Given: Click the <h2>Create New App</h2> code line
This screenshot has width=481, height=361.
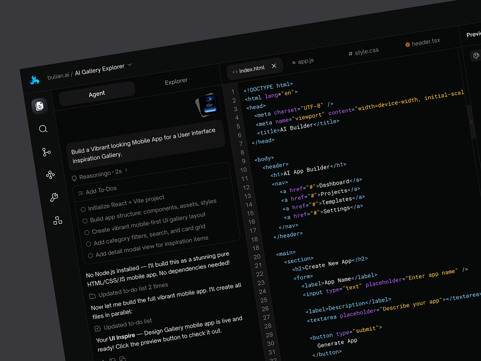Looking at the screenshot, I should pyautogui.click(x=330, y=265).
